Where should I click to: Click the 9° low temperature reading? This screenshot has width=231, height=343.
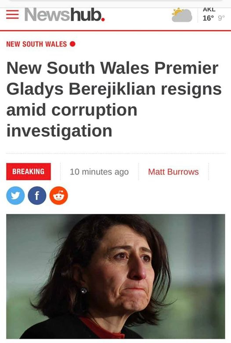(221, 18)
